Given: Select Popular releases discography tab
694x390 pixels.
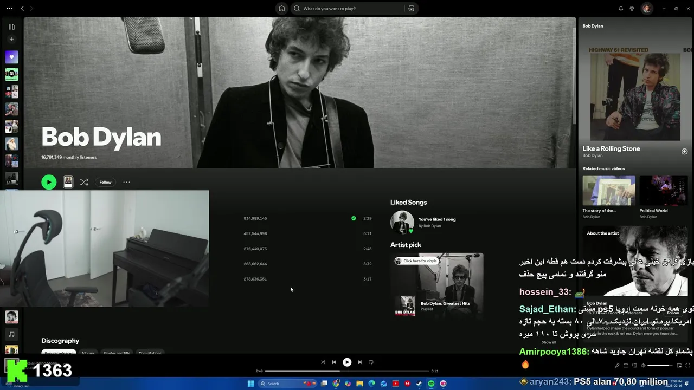Looking at the screenshot, I should click(60, 353).
